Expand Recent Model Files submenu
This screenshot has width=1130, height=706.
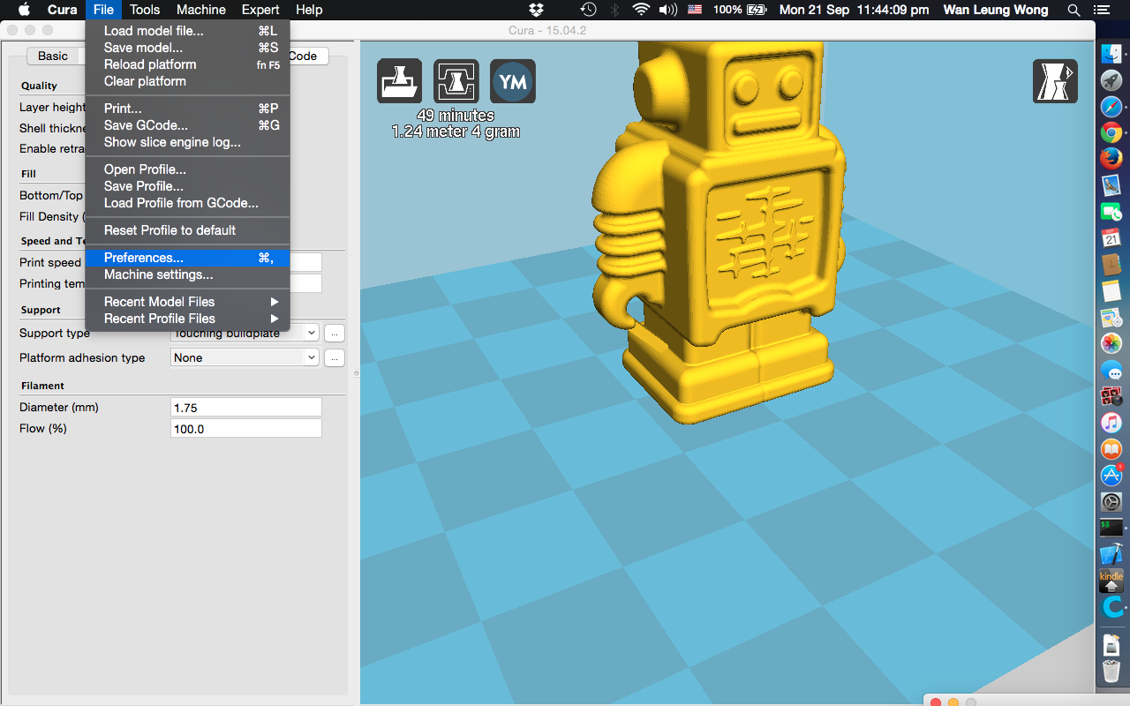[x=188, y=302]
